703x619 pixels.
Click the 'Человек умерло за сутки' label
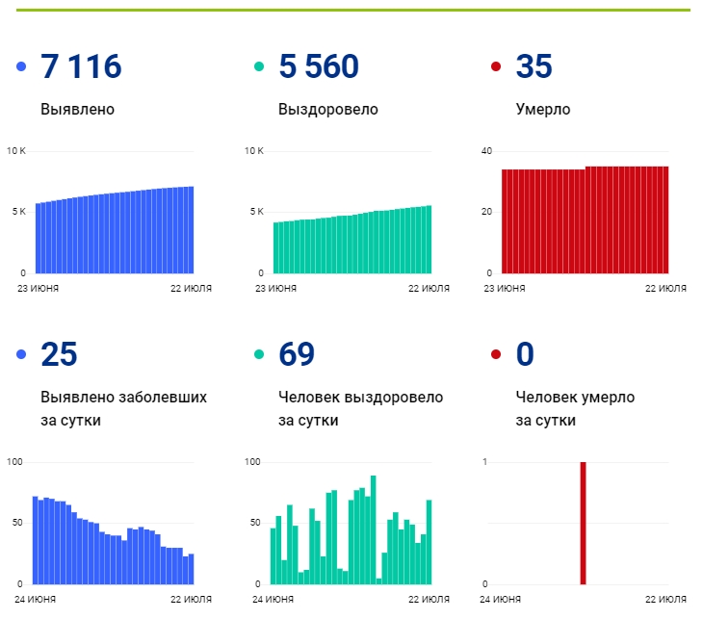tap(574, 408)
